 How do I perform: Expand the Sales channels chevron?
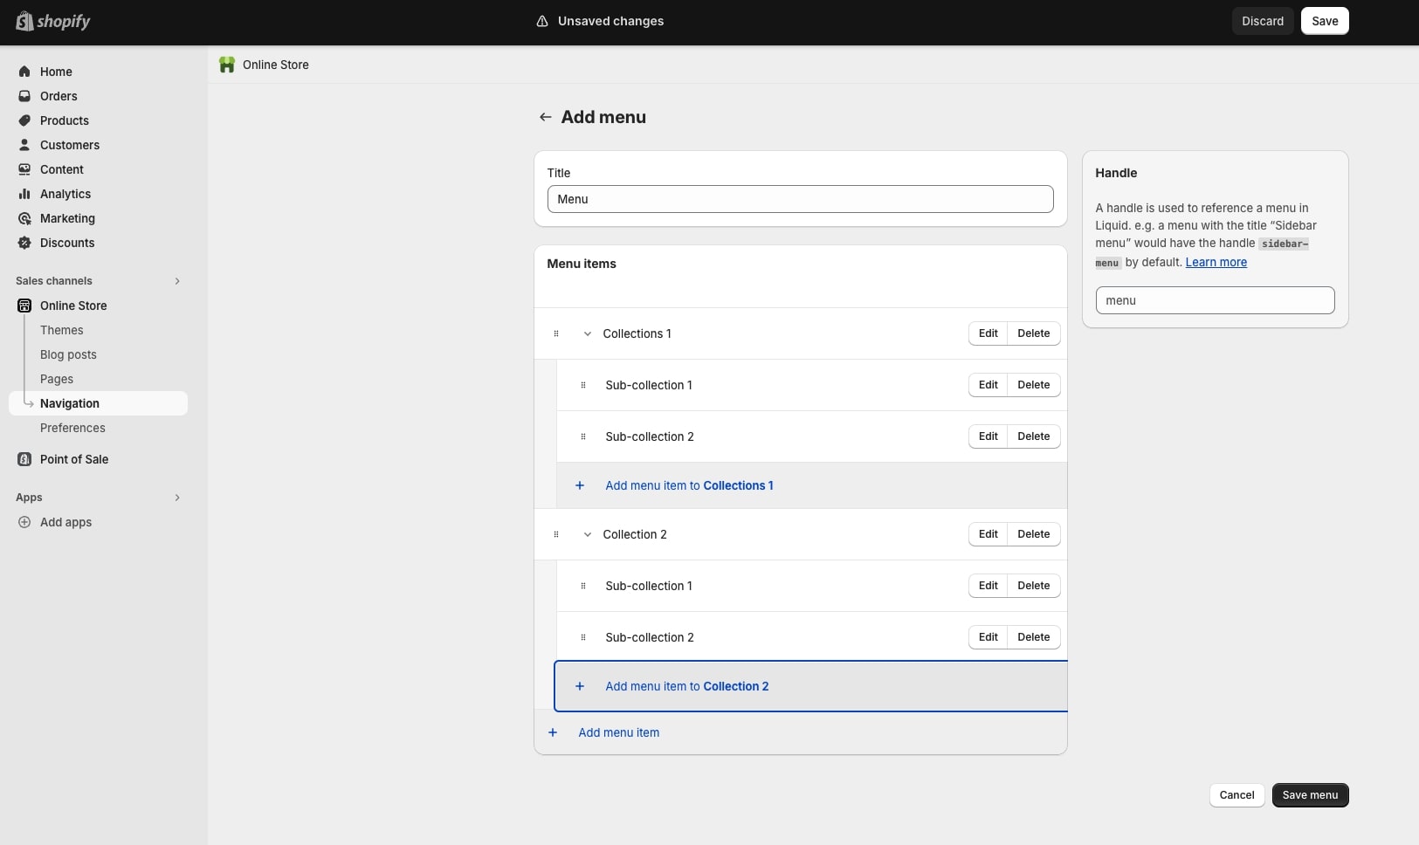pos(177,281)
